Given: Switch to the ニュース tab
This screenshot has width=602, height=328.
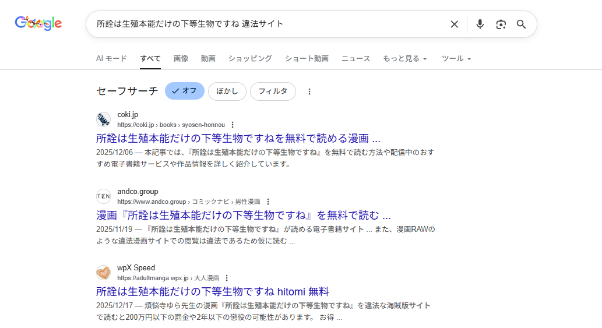Looking at the screenshot, I should (x=355, y=59).
